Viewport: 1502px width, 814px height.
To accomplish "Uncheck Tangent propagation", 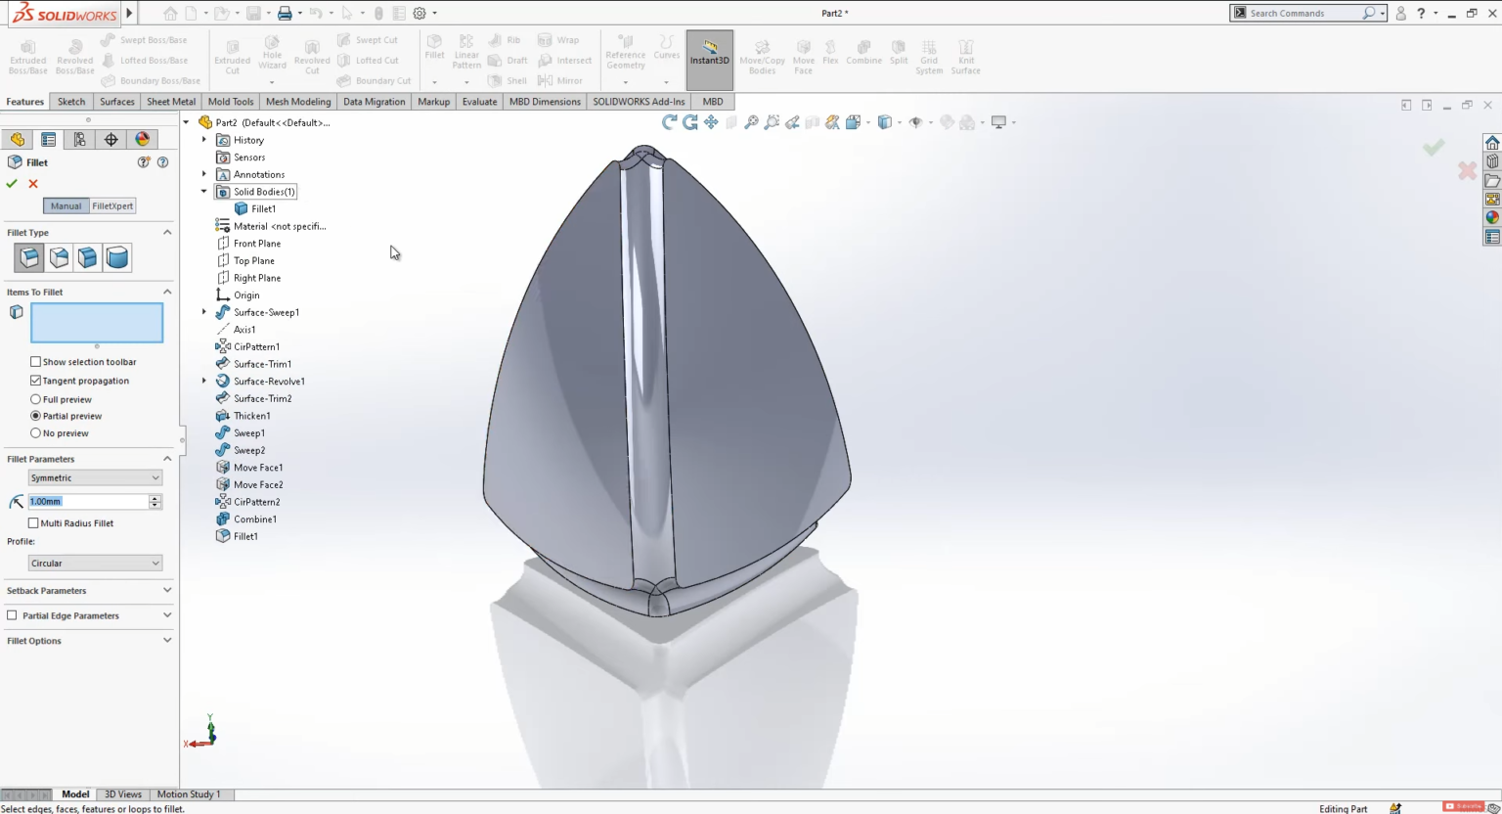I will (x=35, y=381).
